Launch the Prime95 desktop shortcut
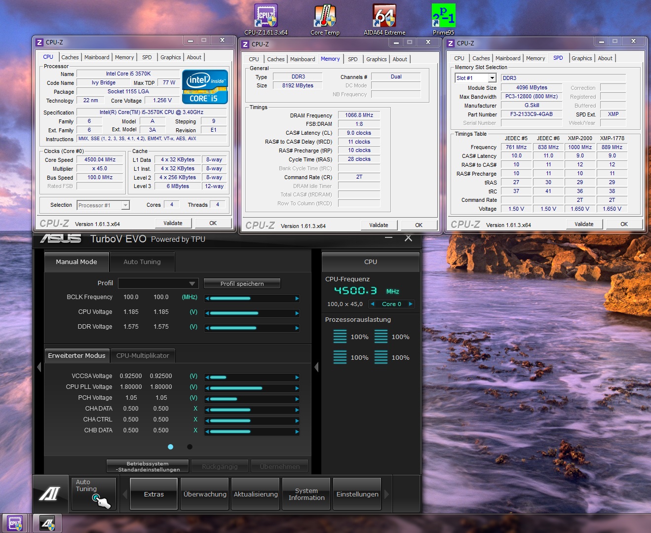This screenshot has width=651, height=533. [443, 19]
